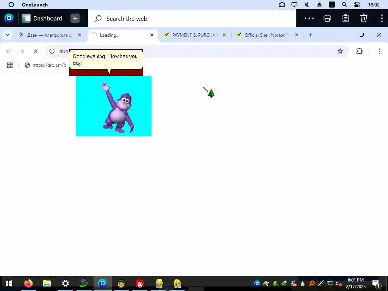The image size is (388, 291).
Task: Click the OneLaunch menu bar title
Action: [35, 5]
